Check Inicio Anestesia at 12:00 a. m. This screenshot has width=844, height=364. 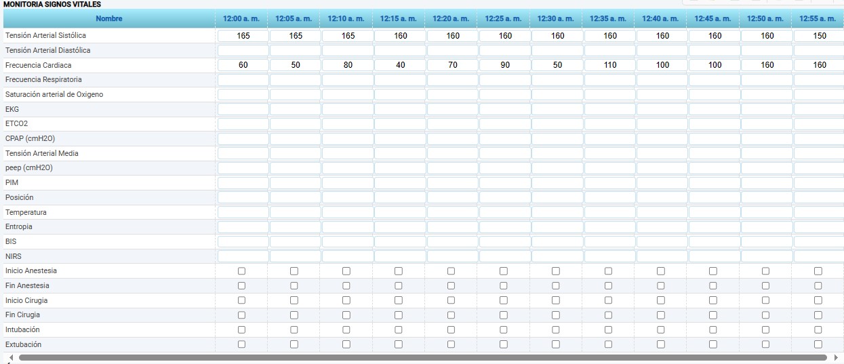242,271
